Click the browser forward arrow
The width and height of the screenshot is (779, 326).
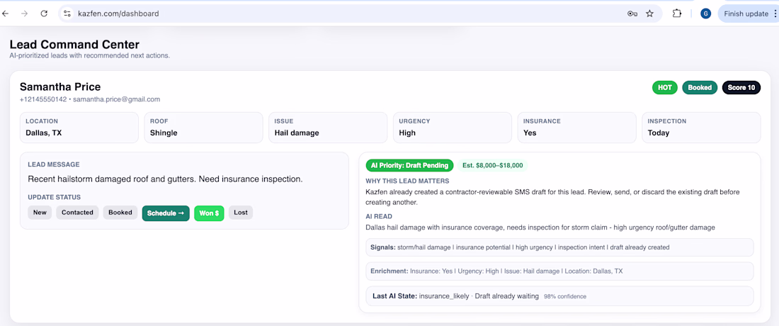pyautogui.click(x=24, y=14)
